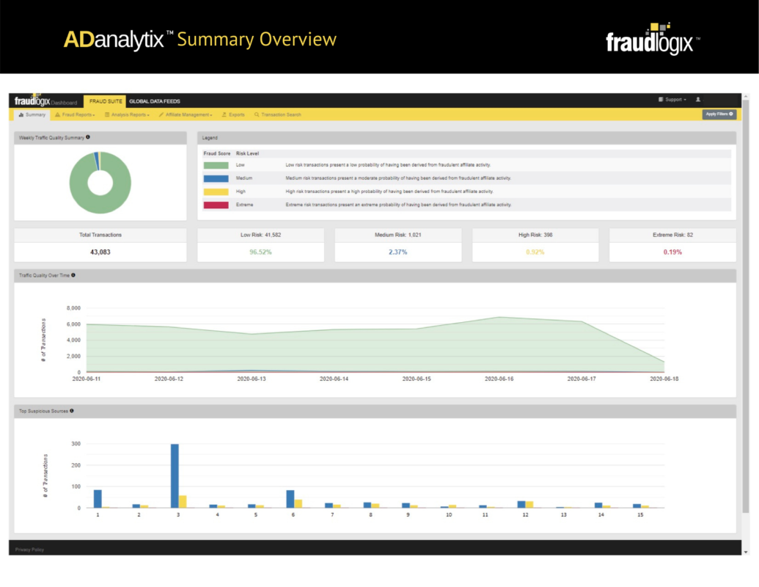
Task: Switch to the FRAUD SUITE tab
Action: (x=105, y=101)
